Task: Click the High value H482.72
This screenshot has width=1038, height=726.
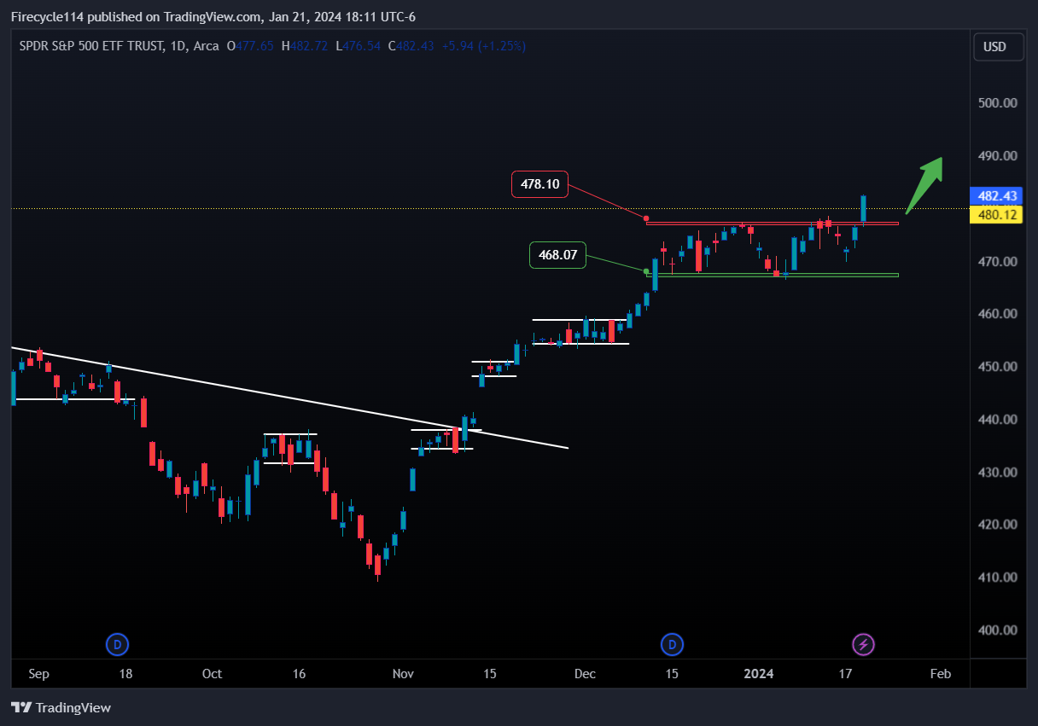Action: (x=304, y=46)
